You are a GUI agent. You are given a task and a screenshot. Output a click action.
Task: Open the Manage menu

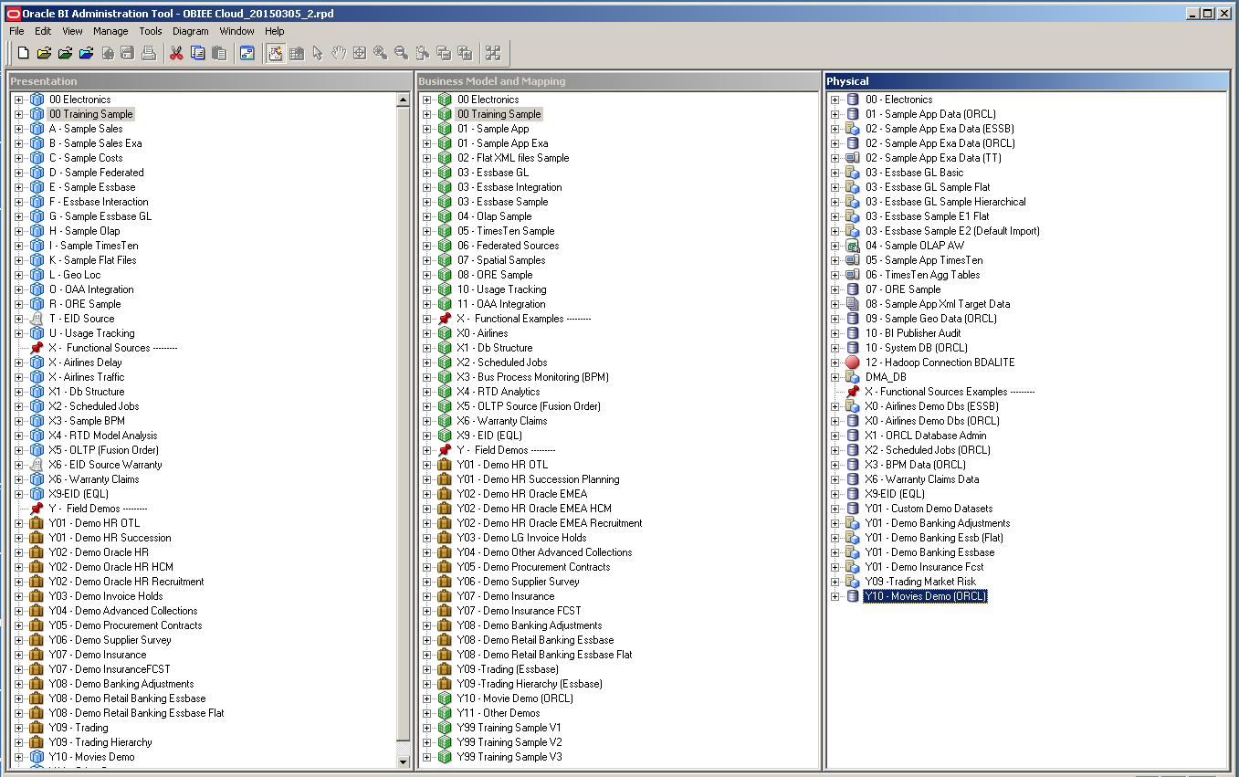click(110, 31)
